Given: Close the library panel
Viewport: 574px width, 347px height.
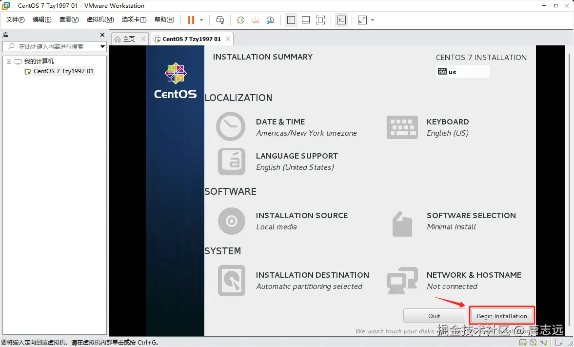Looking at the screenshot, I should pos(102,35).
